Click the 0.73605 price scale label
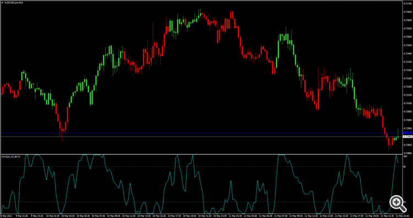413x218 pixels. (408, 20)
